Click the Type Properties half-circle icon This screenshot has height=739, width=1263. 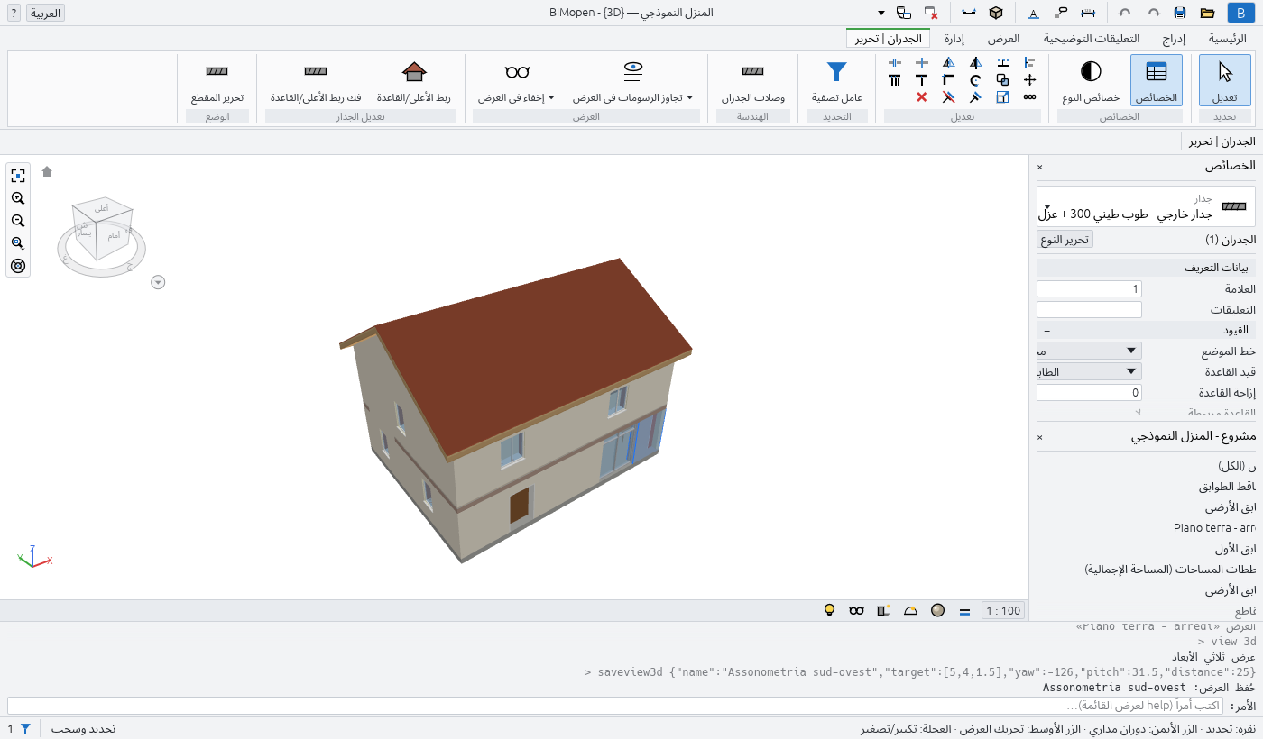(x=1091, y=72)
